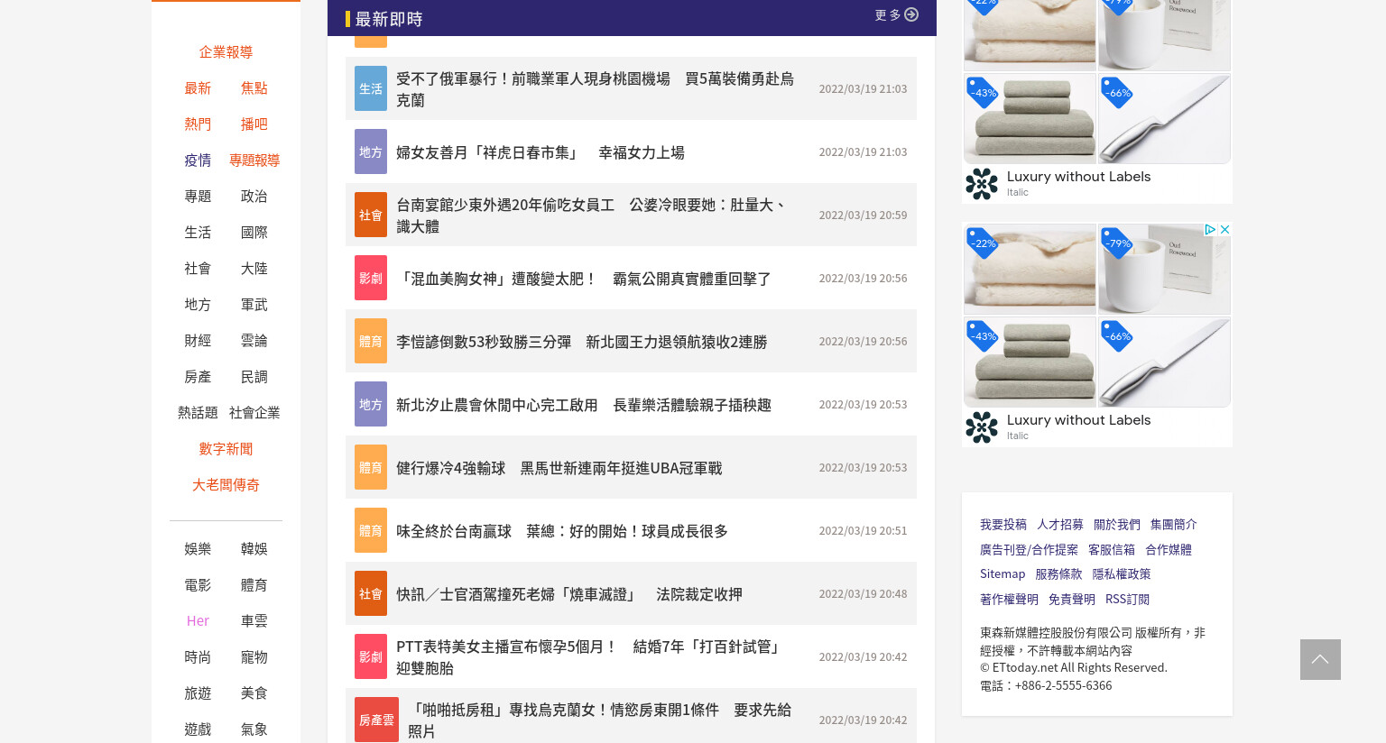Click 關於我們 footer link
The height and width of the screenshot is (743, 1386).
(1117, 525)
